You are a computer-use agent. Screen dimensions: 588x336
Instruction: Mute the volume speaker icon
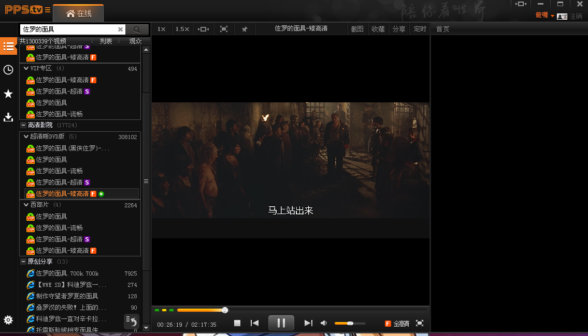pos(324,323)
